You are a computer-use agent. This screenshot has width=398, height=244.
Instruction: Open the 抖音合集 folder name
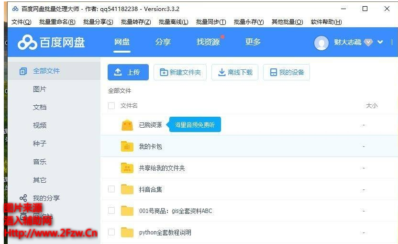click(x=150, y=189)
